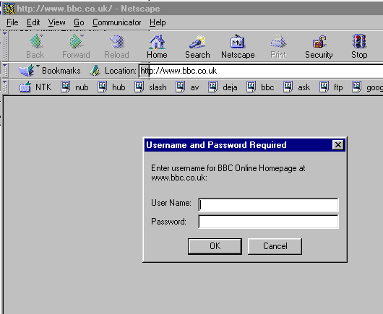The height and width of the screenshot is (314, 383).
Task: Focus the Password field
Action: pos(268,222)
